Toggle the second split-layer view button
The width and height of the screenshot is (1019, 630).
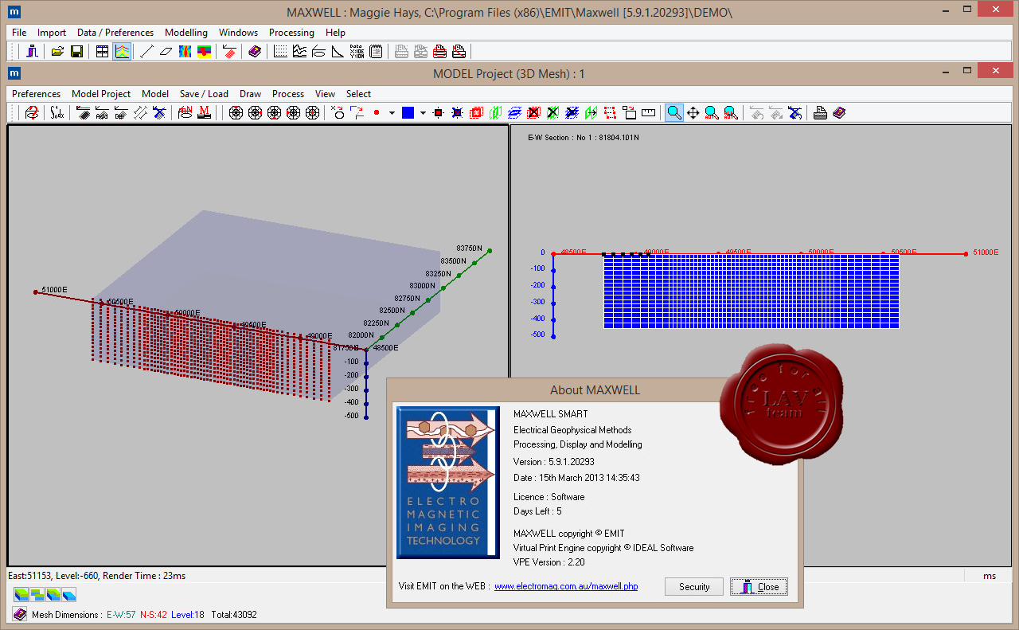coord(37,594)
